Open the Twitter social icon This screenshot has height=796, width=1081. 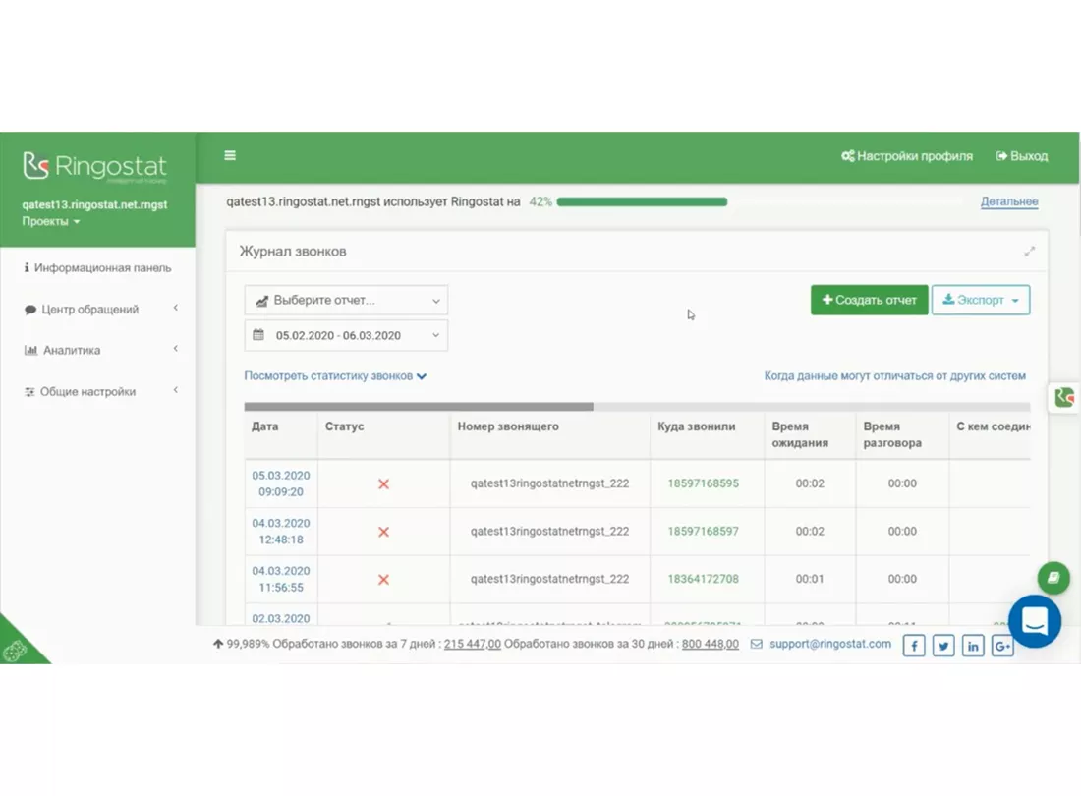coord(943,646)
